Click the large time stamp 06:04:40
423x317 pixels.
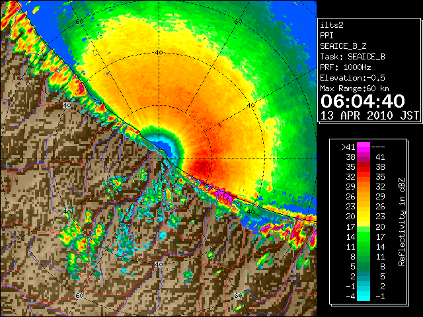coord(362,101)
